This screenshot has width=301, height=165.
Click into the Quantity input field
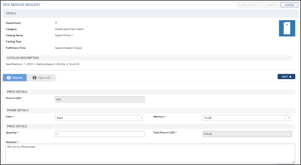click(100, 134)
